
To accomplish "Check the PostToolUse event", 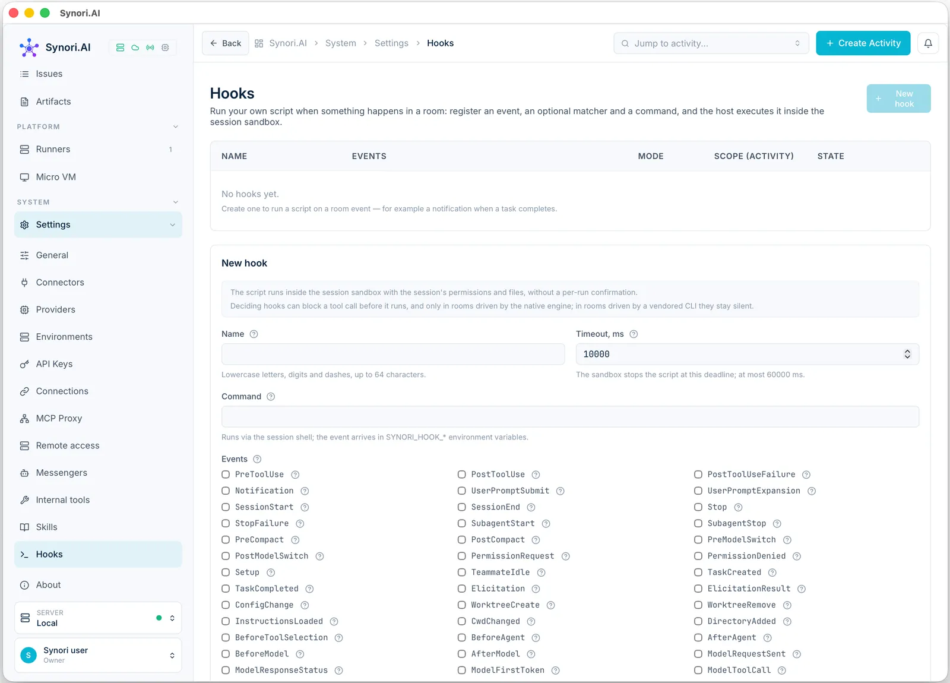I will tap(461, 475).
